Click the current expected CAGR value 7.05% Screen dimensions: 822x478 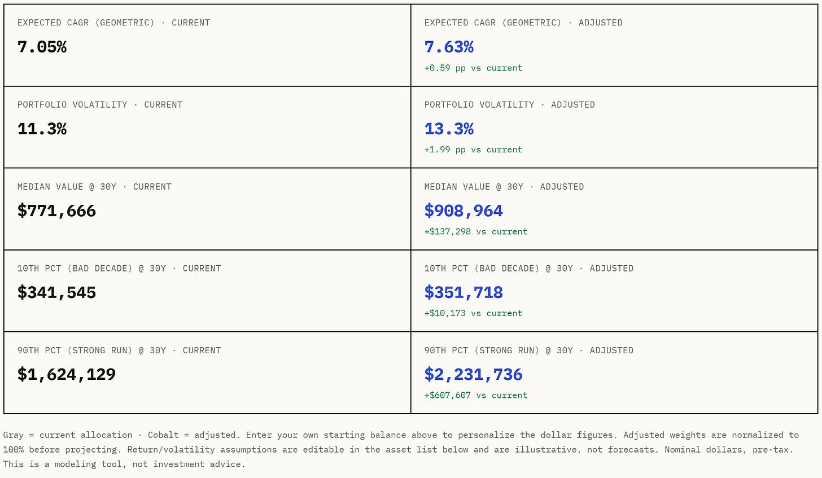42,47
